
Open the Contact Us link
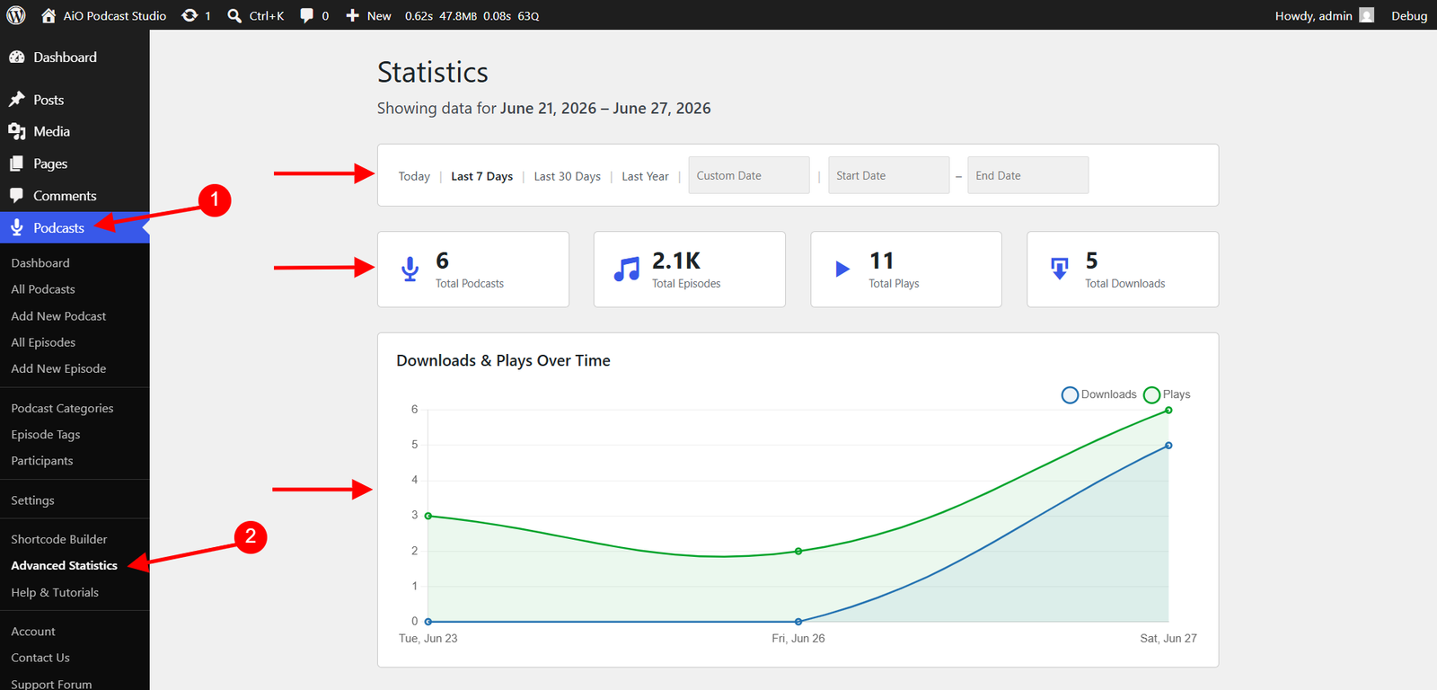click(x=40, y=658)
